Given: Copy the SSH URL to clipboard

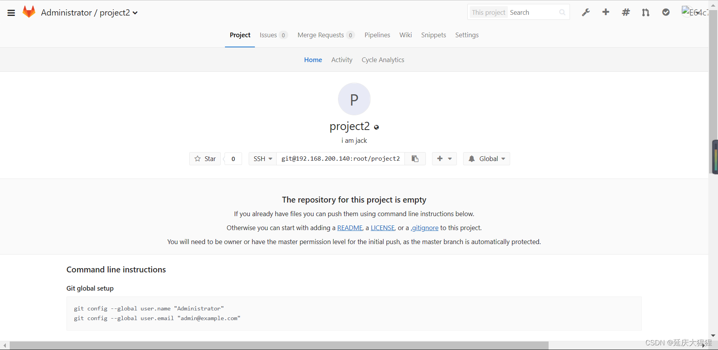Looking at the screenshot, I should pos(415,159).
